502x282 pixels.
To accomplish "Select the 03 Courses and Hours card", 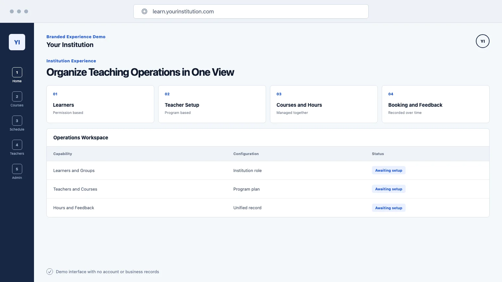I will point(324,104).
